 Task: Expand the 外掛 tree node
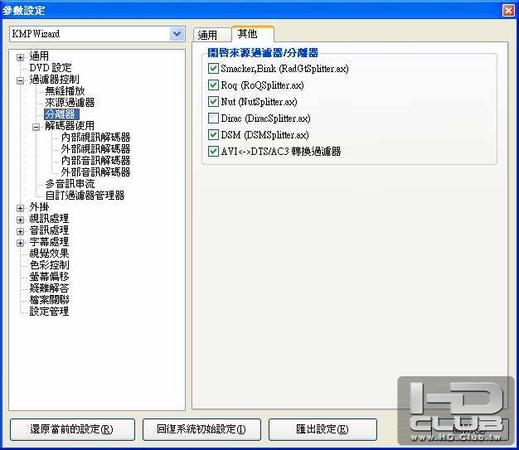(20, 208)
